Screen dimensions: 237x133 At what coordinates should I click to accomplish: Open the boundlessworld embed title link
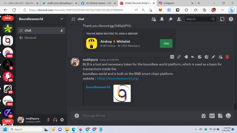(x=98, y=87)
